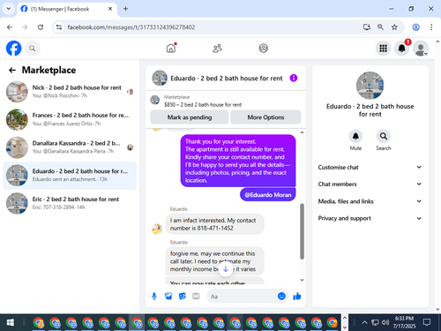Click the chat message scrollbar thumb

[302, 231]
